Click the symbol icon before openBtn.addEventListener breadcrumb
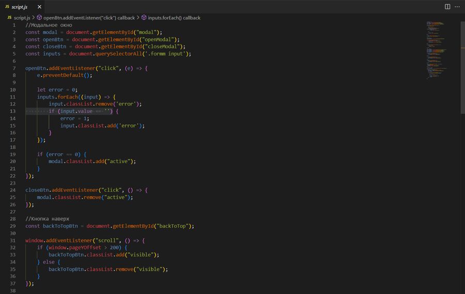This screenshot has height=294, width=465. (x=39, y=18)
